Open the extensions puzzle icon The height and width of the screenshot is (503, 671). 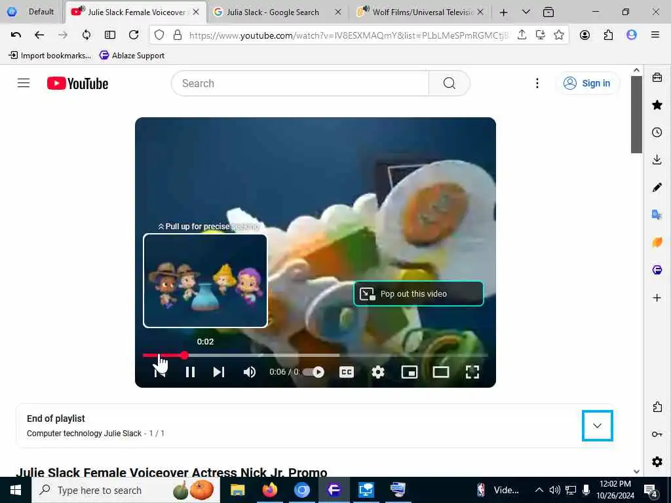[608, 35]
